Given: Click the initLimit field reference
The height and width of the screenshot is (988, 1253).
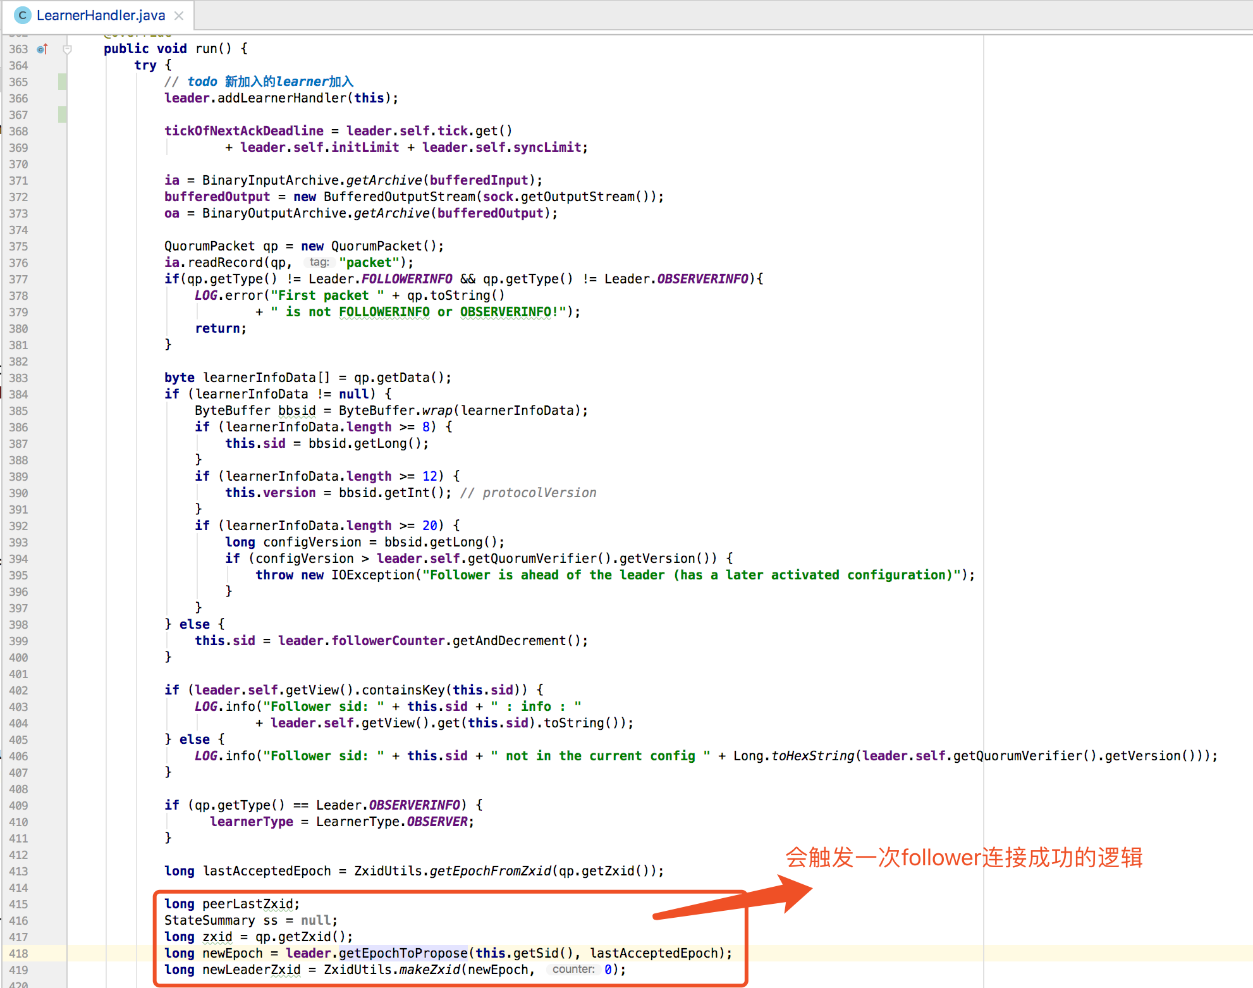Looking at the screenshot, I should click(x=365, y=147).
